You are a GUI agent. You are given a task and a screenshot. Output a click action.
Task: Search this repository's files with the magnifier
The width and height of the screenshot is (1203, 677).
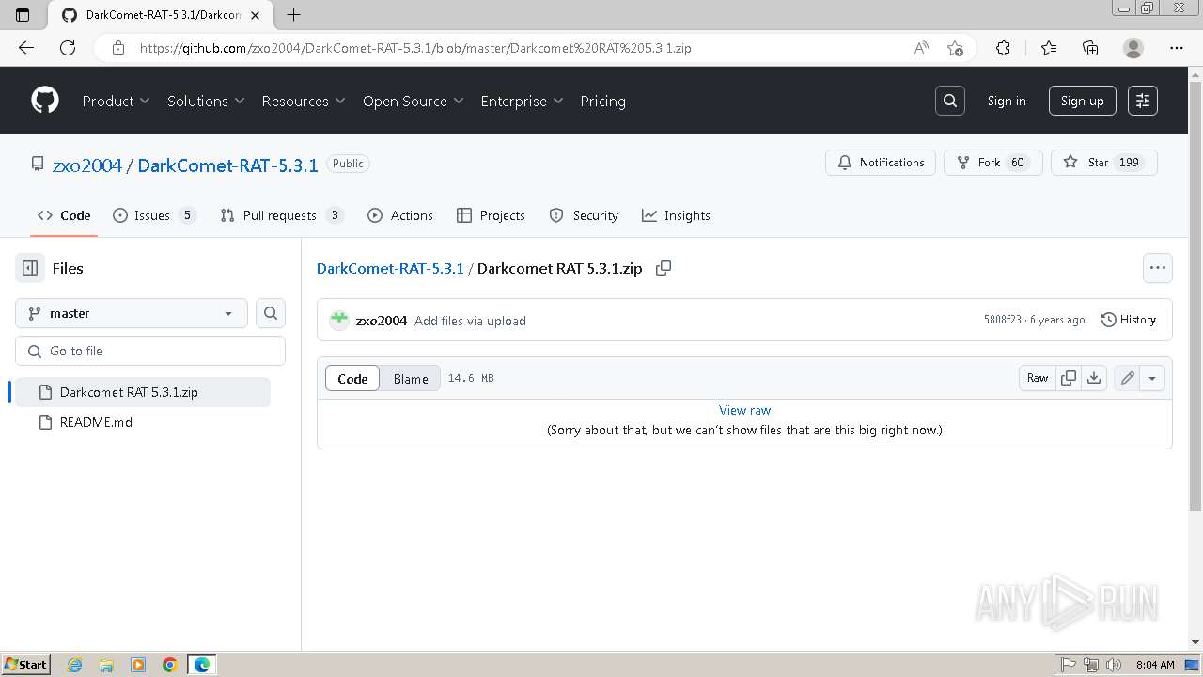click(271, 313)
